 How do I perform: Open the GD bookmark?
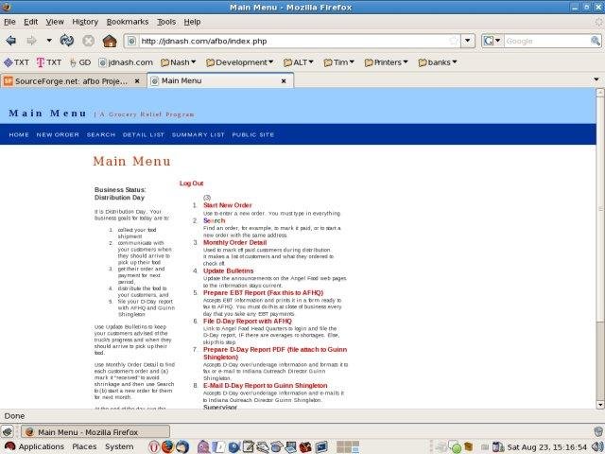[80, 62]
